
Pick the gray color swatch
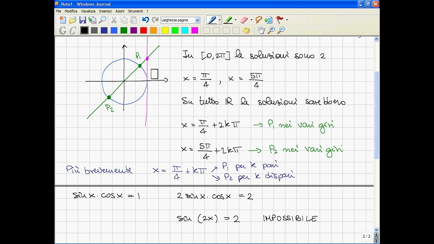tap(94, 30)
